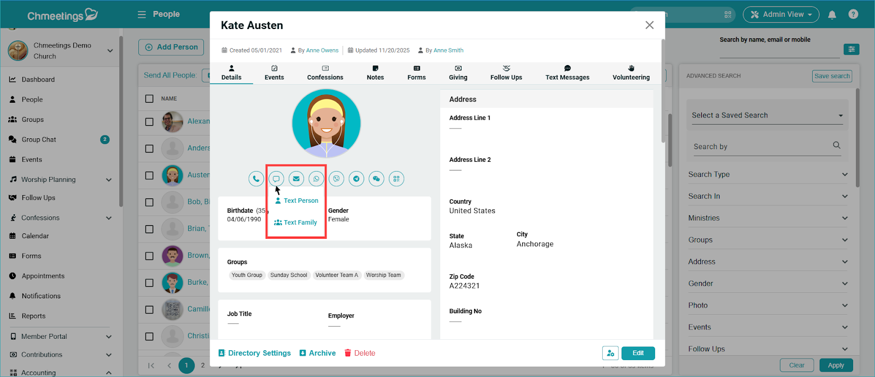Screen dimensions: 875x377
Task: Open the Admin View dropdown
Action: point(780,15)
